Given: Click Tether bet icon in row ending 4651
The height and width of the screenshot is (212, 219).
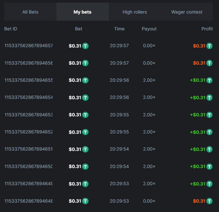Looking at the screenshot, I should click(x=85, y=149).
